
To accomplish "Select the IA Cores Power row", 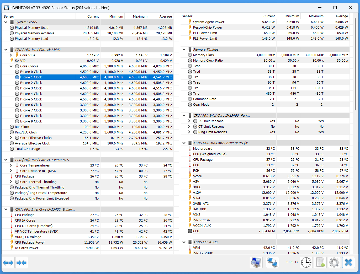I will 88,248.
